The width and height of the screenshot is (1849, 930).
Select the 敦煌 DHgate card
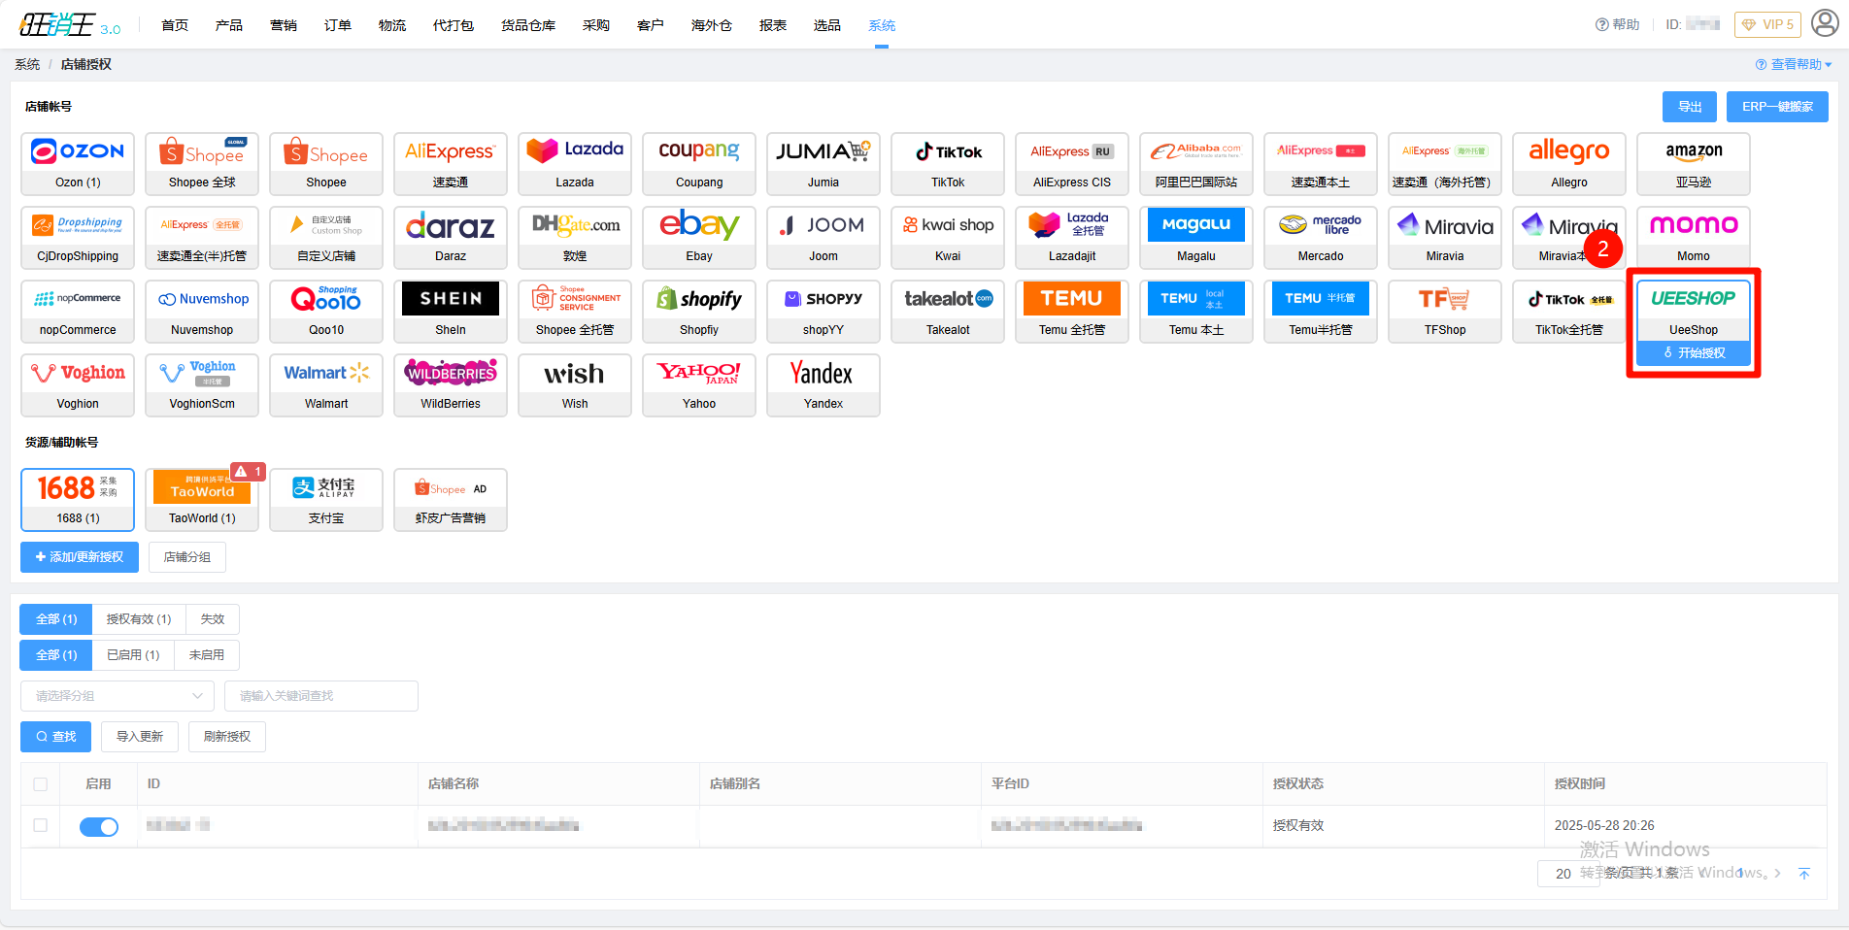click(575, 238)
